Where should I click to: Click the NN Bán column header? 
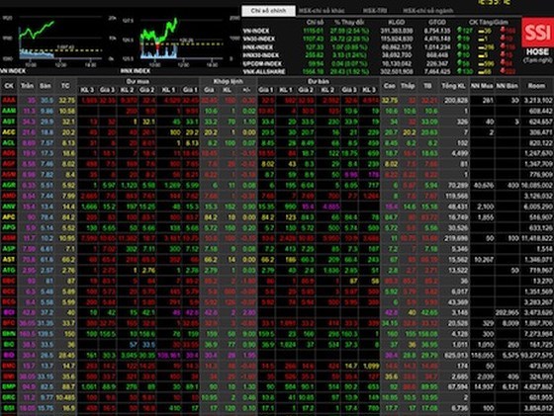tap(507, 86)
